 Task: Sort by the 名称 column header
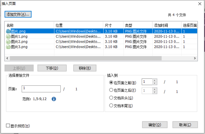[x=29, y=25]
